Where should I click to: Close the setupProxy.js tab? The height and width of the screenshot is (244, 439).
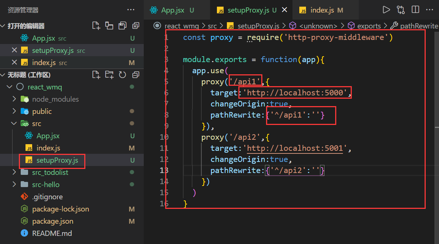click(285, 10)
